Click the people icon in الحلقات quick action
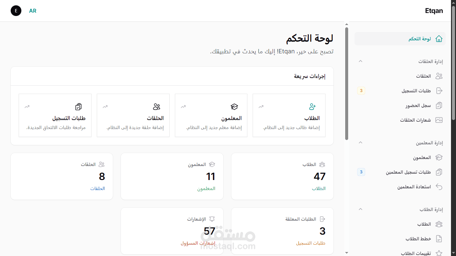Image resolution: width=456 pixels, height=256 pixels. click(x=157, y=107)
